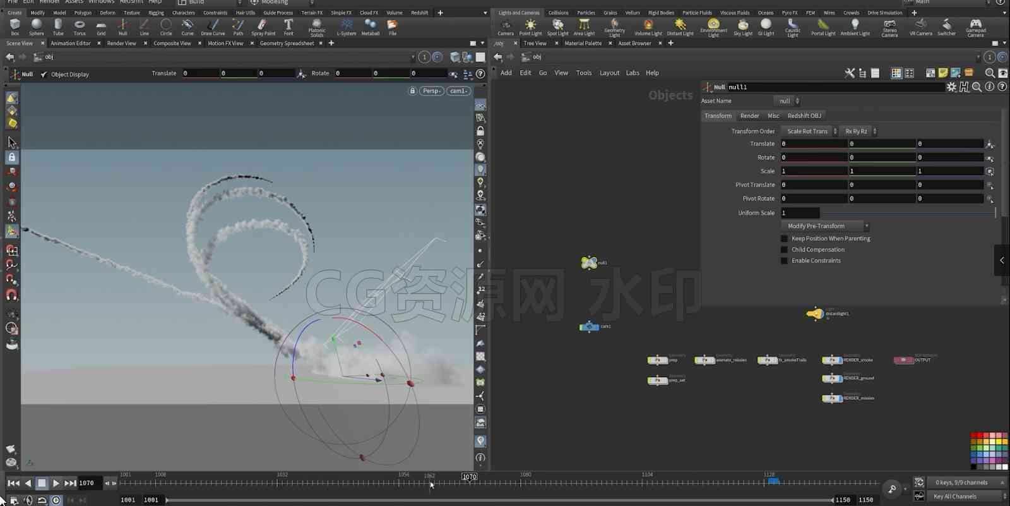Open Transform Order dropdown
1010x506 pixels.
[810, 131]
